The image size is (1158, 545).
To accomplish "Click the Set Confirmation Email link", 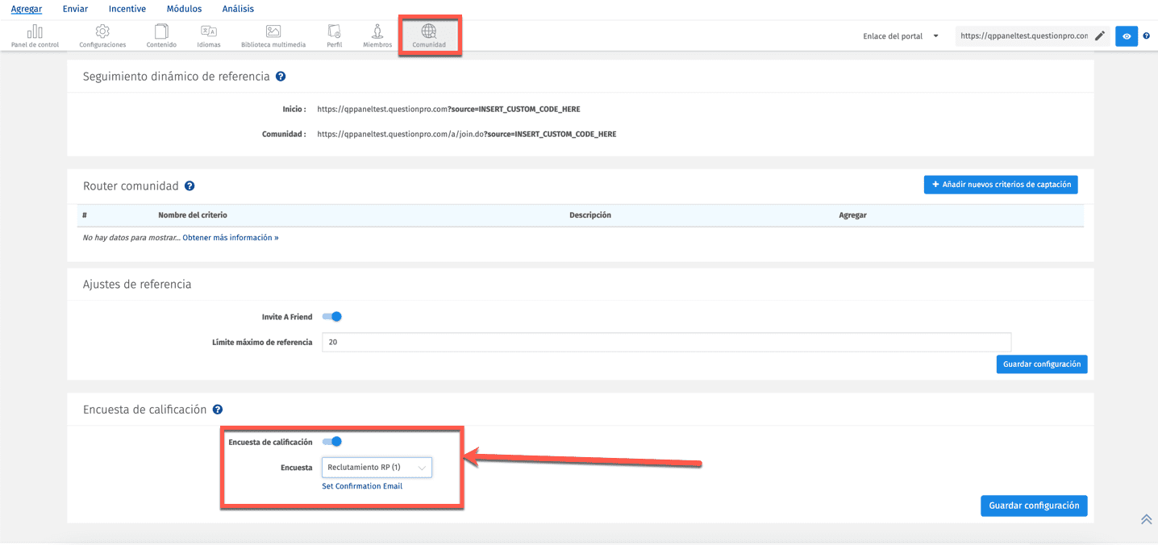I will 362,486.
